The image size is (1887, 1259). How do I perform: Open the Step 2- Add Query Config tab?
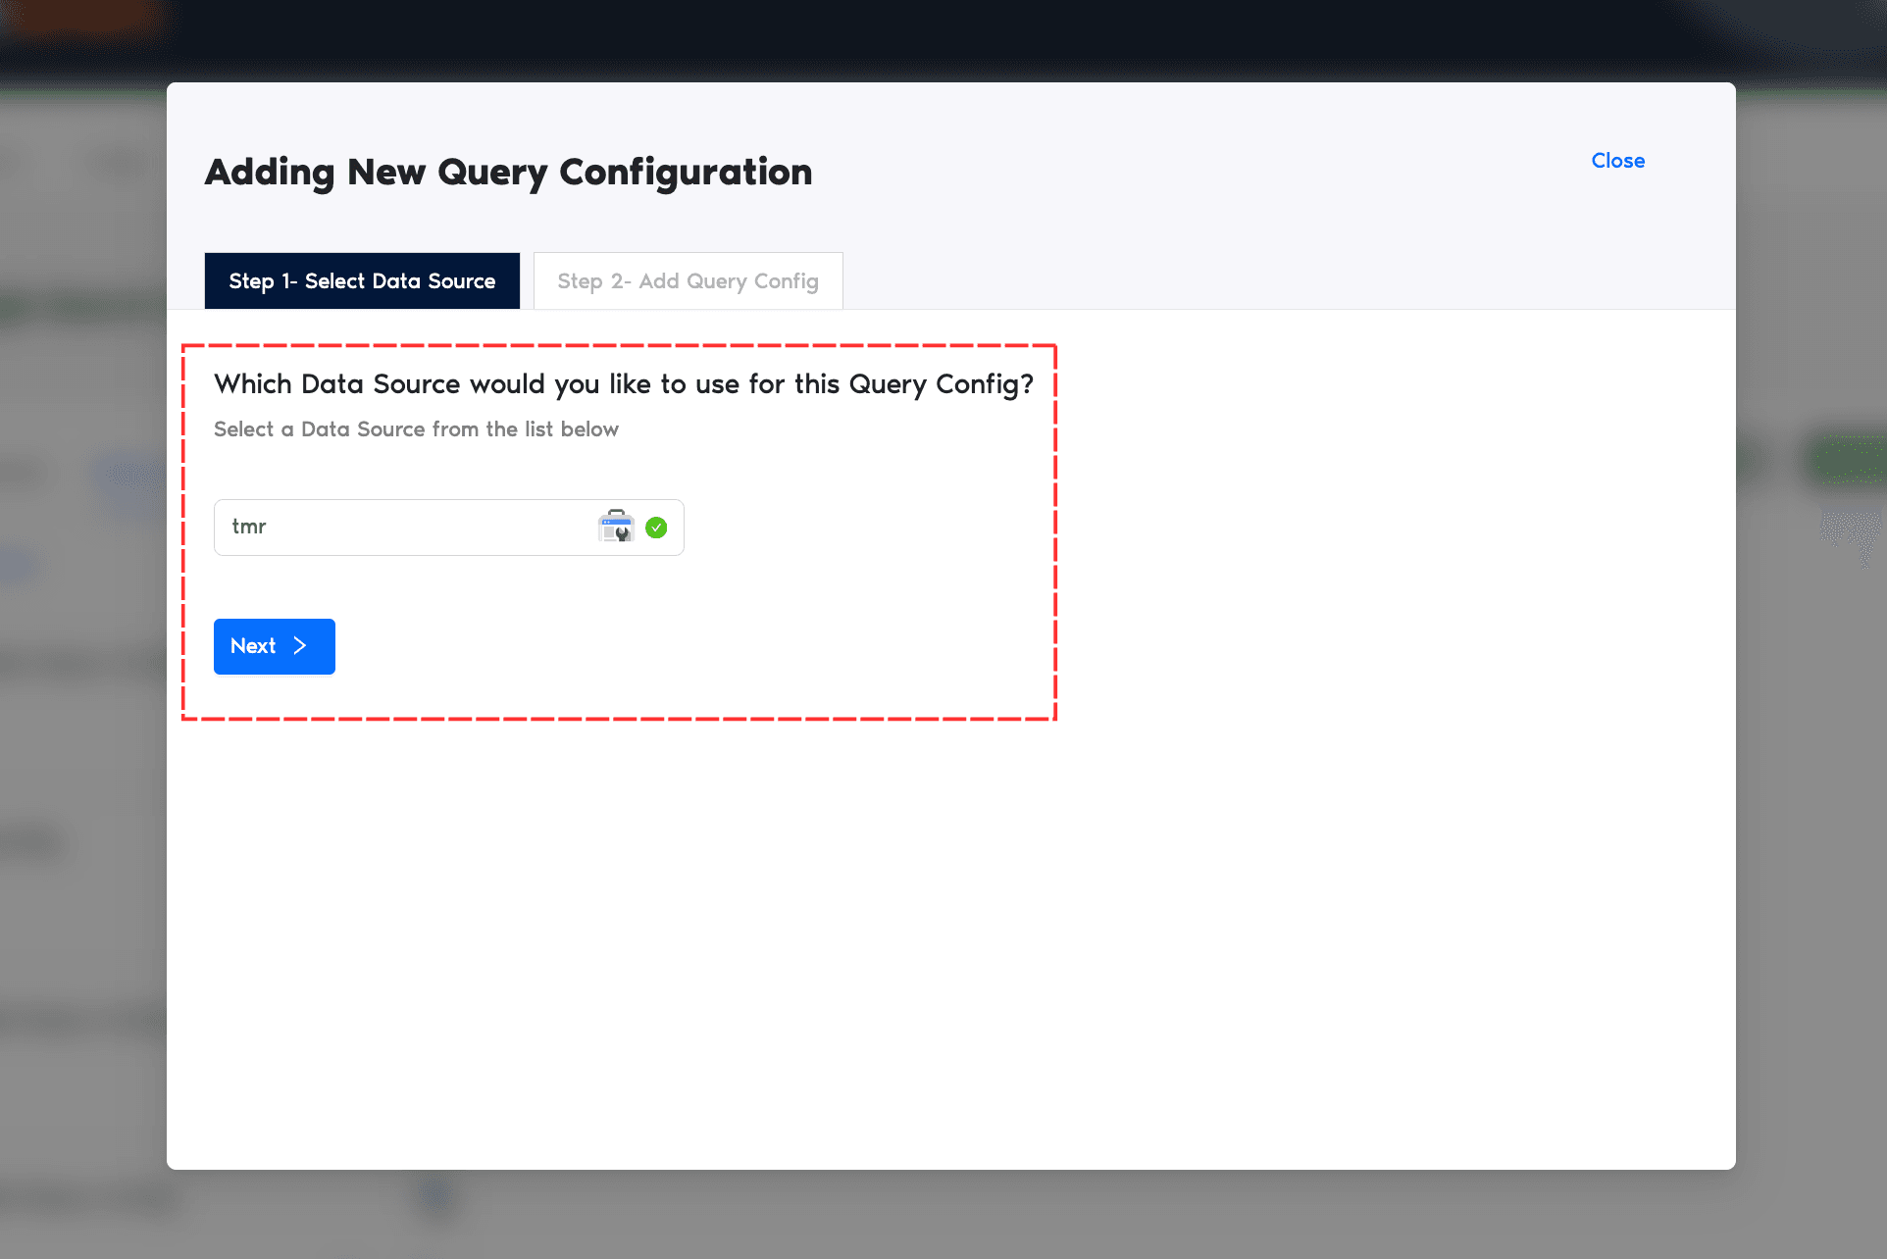click(x=688, y=281)
